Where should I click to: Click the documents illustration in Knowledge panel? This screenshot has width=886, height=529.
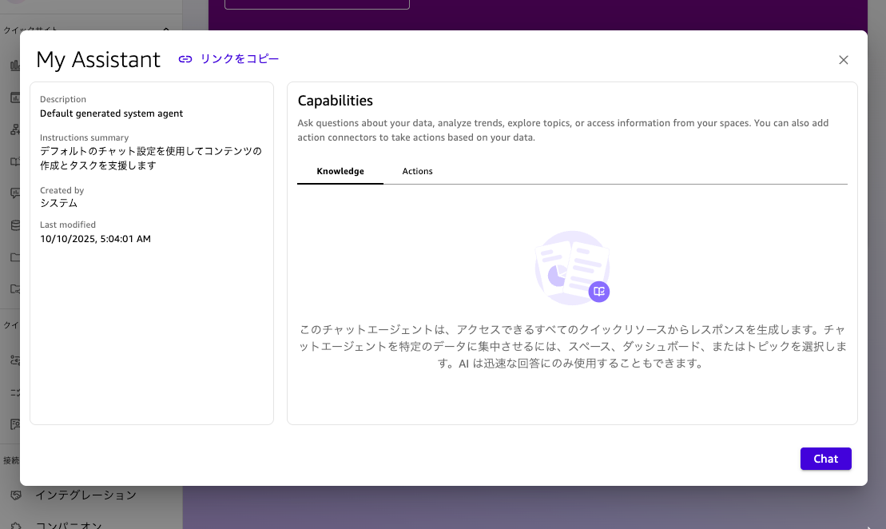pyautogui.click(x=570, y=266)
